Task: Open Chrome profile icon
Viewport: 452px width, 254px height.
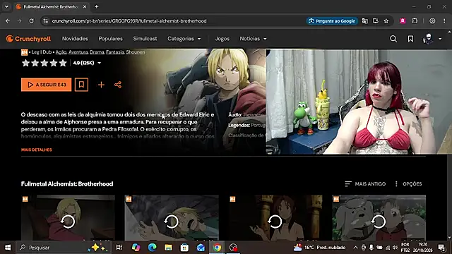Action: pos(432,20)
